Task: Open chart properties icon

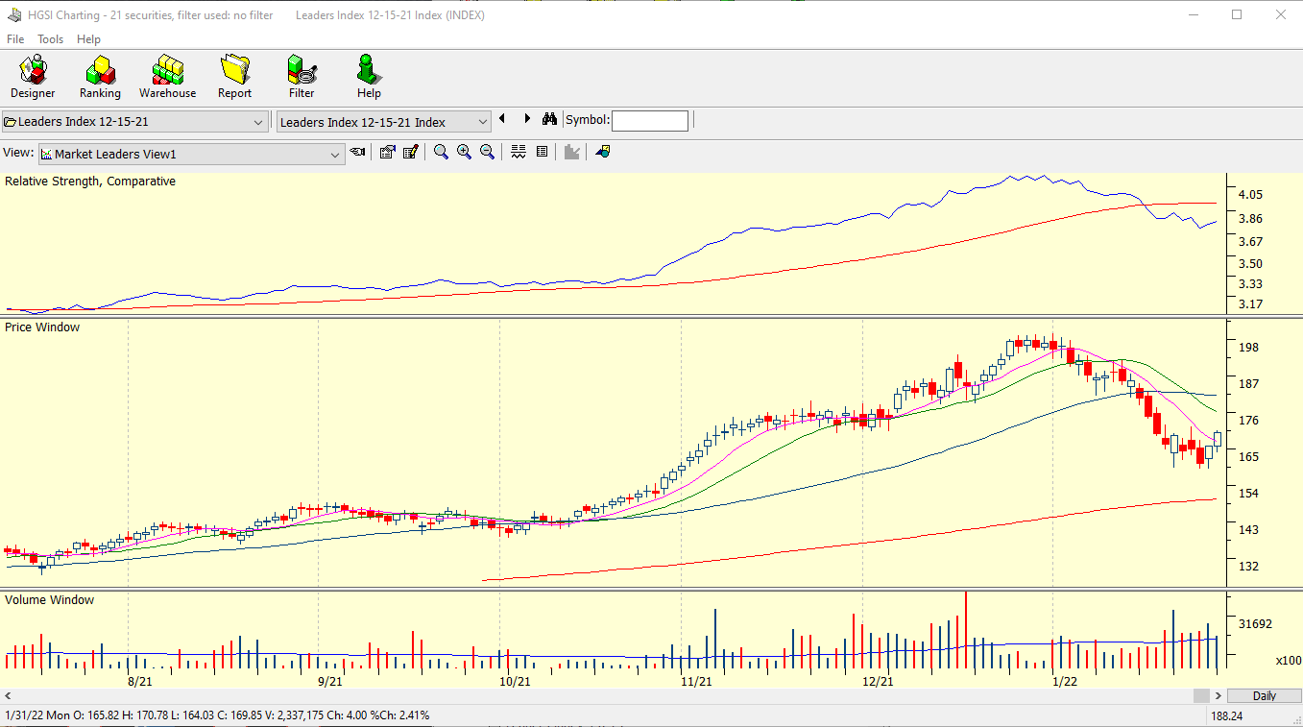Action: 387,152
